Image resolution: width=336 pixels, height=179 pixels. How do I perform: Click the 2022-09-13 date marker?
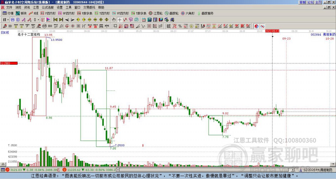[x=272, y=31]
